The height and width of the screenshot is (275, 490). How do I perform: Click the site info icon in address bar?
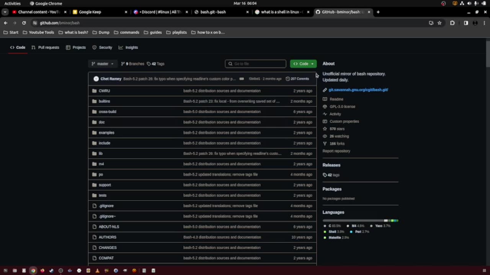pos(35,23)
